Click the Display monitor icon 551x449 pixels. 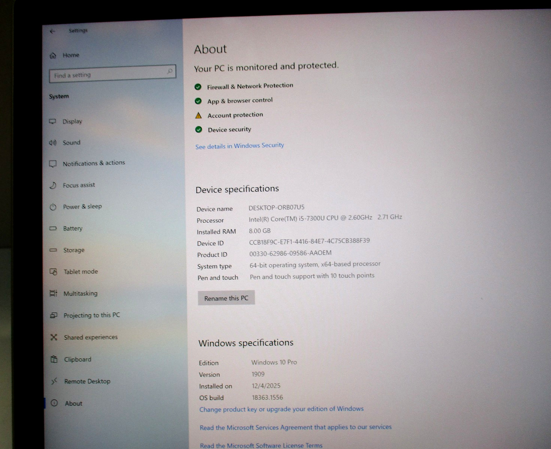pyautogui.click(x=52, y=122)
